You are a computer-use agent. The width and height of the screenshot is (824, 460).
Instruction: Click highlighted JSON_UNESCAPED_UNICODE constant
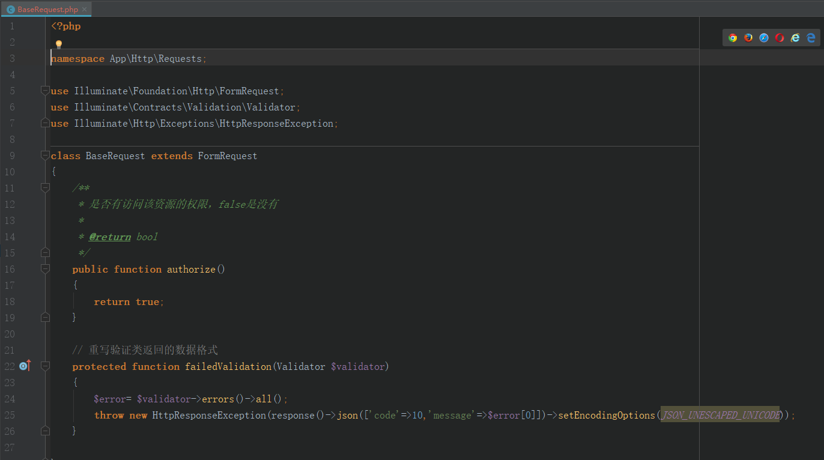click(721, 416)
